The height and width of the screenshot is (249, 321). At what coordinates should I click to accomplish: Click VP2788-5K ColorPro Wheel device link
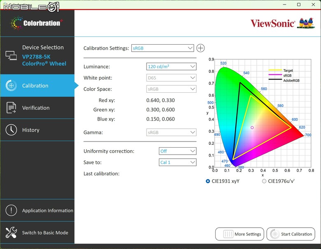pos(44,60)
